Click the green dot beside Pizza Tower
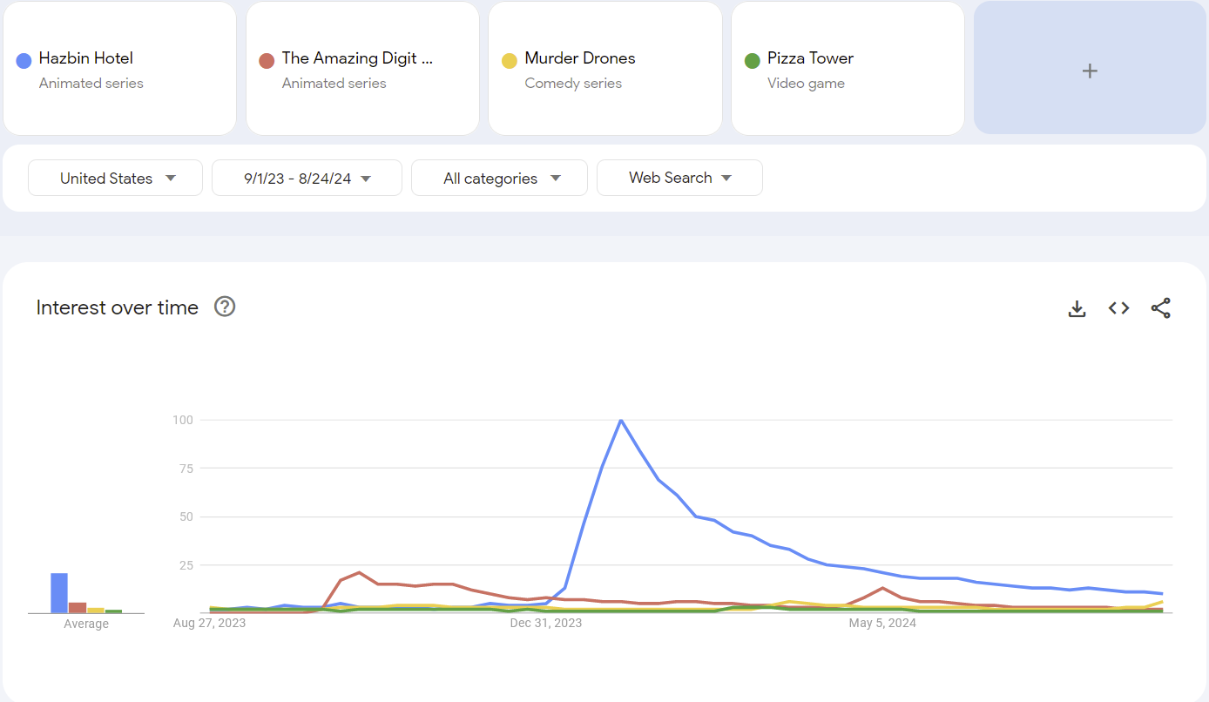Image resolution: width=1209 pixels, height=702 pixels. (753, 60)
